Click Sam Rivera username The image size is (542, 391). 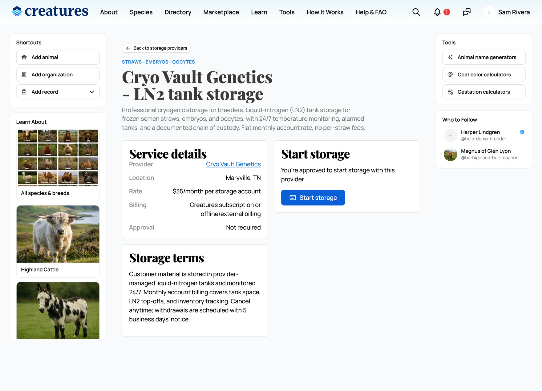(514, 12)
